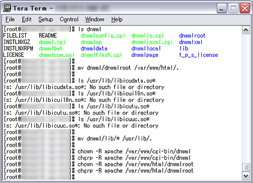Click the 'chown -R apache /var/www/cgi-bin/dnwml' command
253x183 pixels.
click(134, 151)
